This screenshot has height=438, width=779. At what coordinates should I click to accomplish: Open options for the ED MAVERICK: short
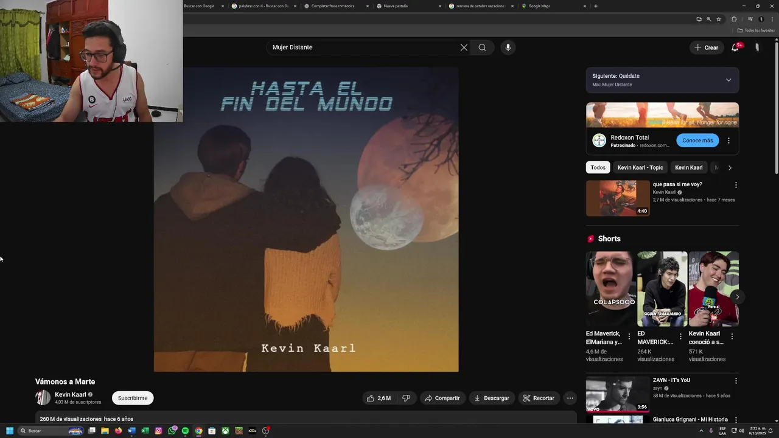(x=680, y=336)
